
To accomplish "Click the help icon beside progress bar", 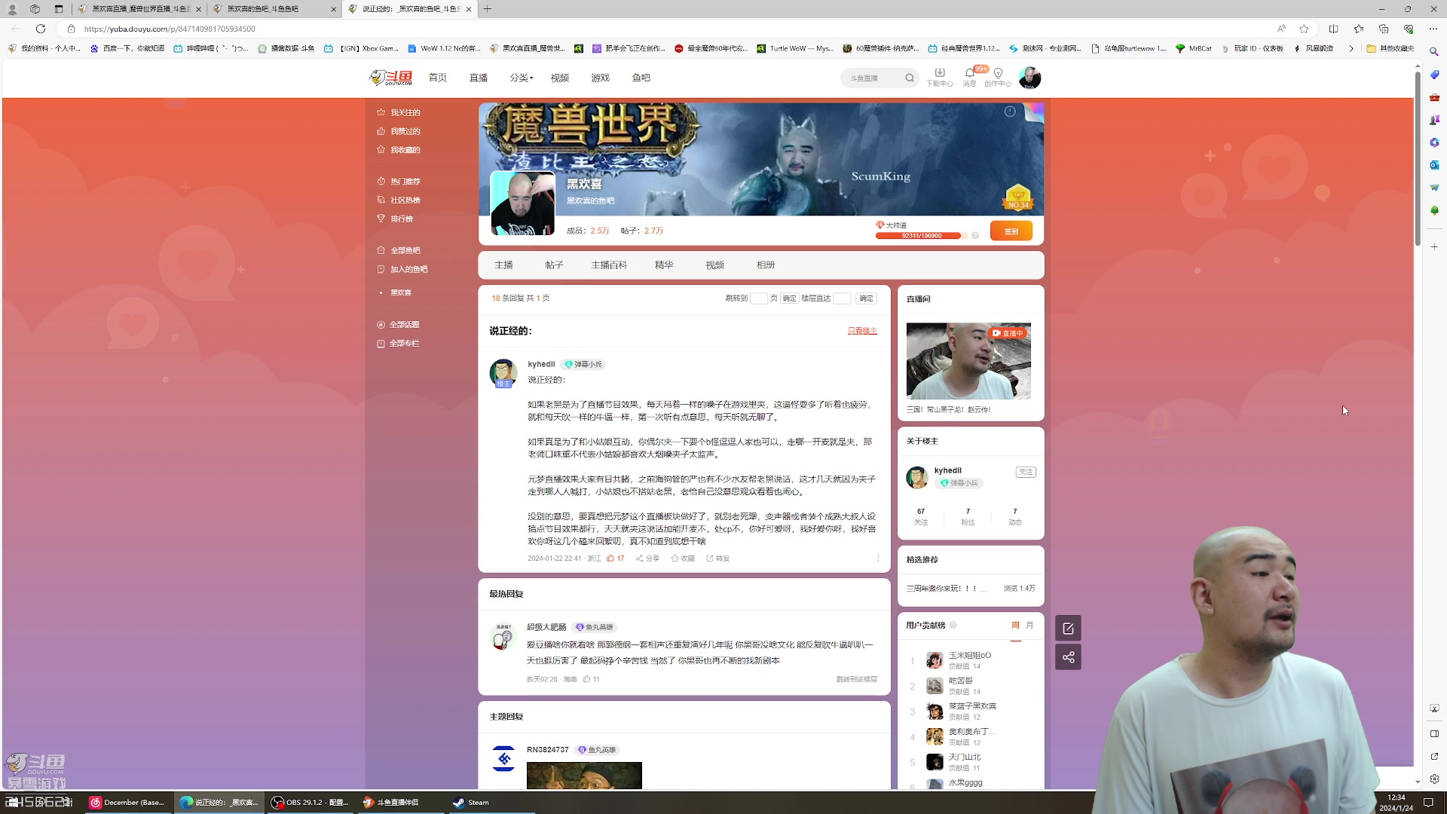I will click(974, 236).
